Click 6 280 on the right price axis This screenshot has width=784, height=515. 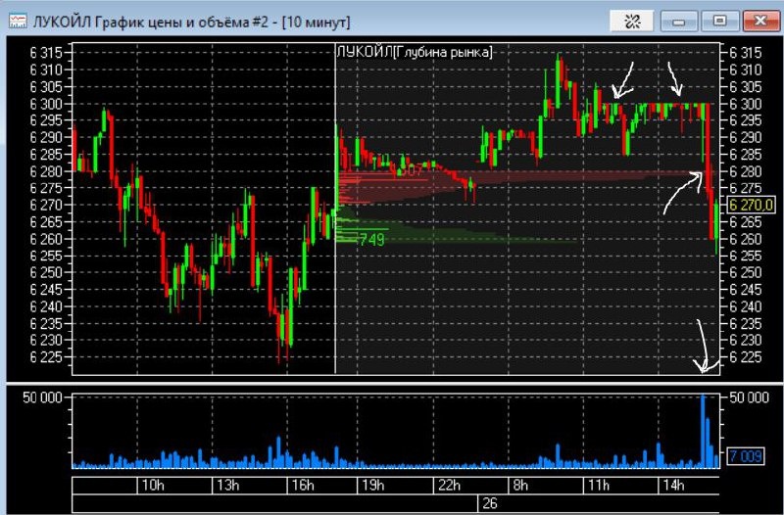click(x=746, y=171)
